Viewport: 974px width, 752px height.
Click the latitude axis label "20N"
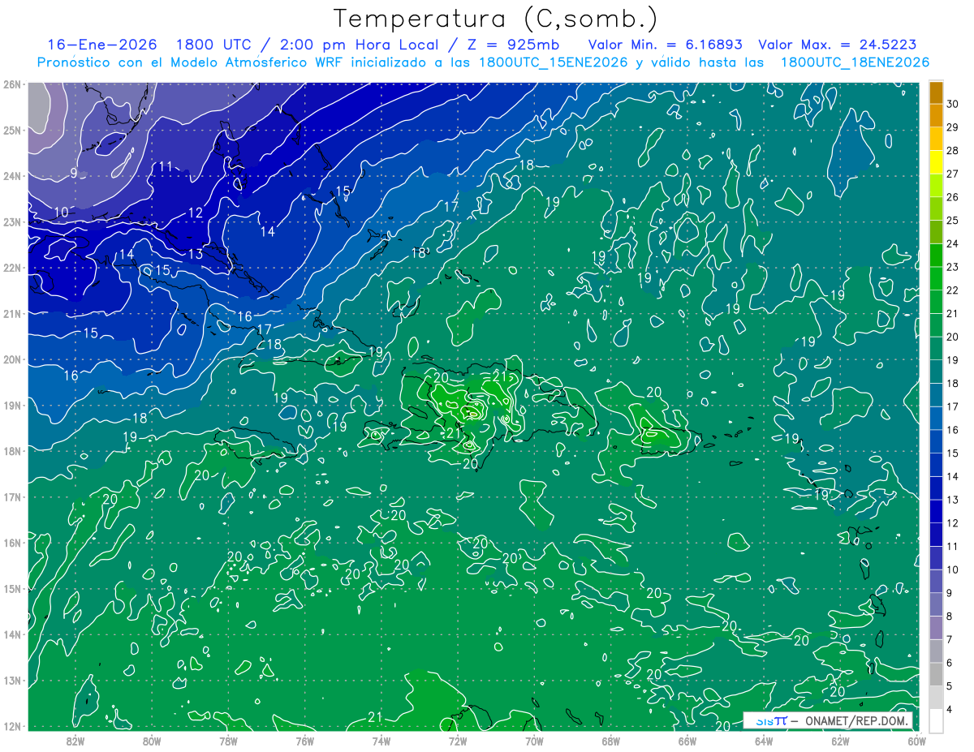click(x=12, y=359)
